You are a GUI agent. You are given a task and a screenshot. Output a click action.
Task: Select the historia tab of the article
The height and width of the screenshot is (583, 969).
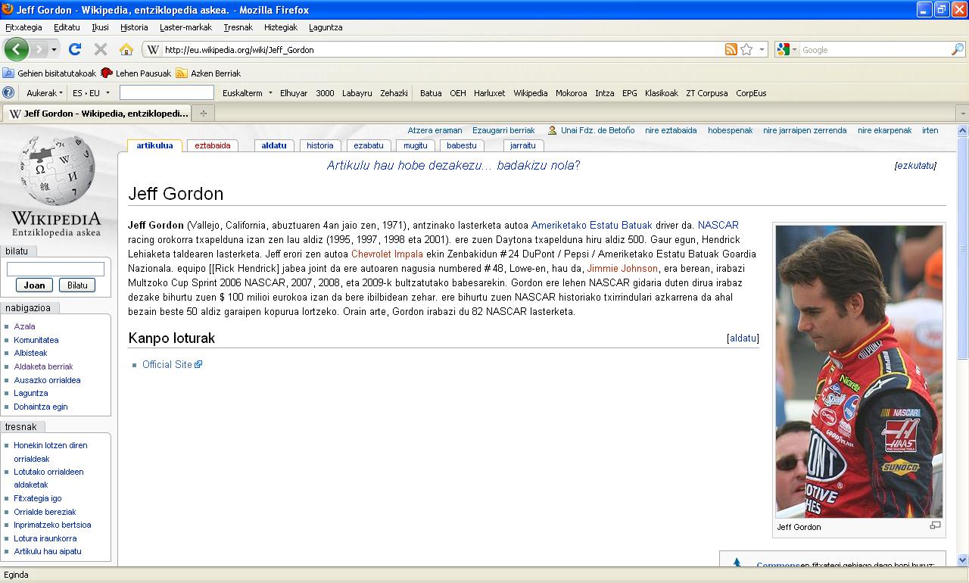point(319,145)
